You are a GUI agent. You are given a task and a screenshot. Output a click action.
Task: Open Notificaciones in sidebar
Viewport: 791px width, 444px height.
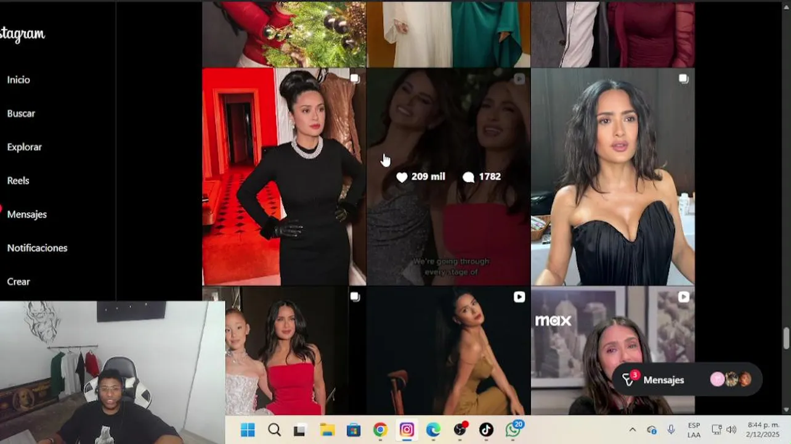pos(37,248)
